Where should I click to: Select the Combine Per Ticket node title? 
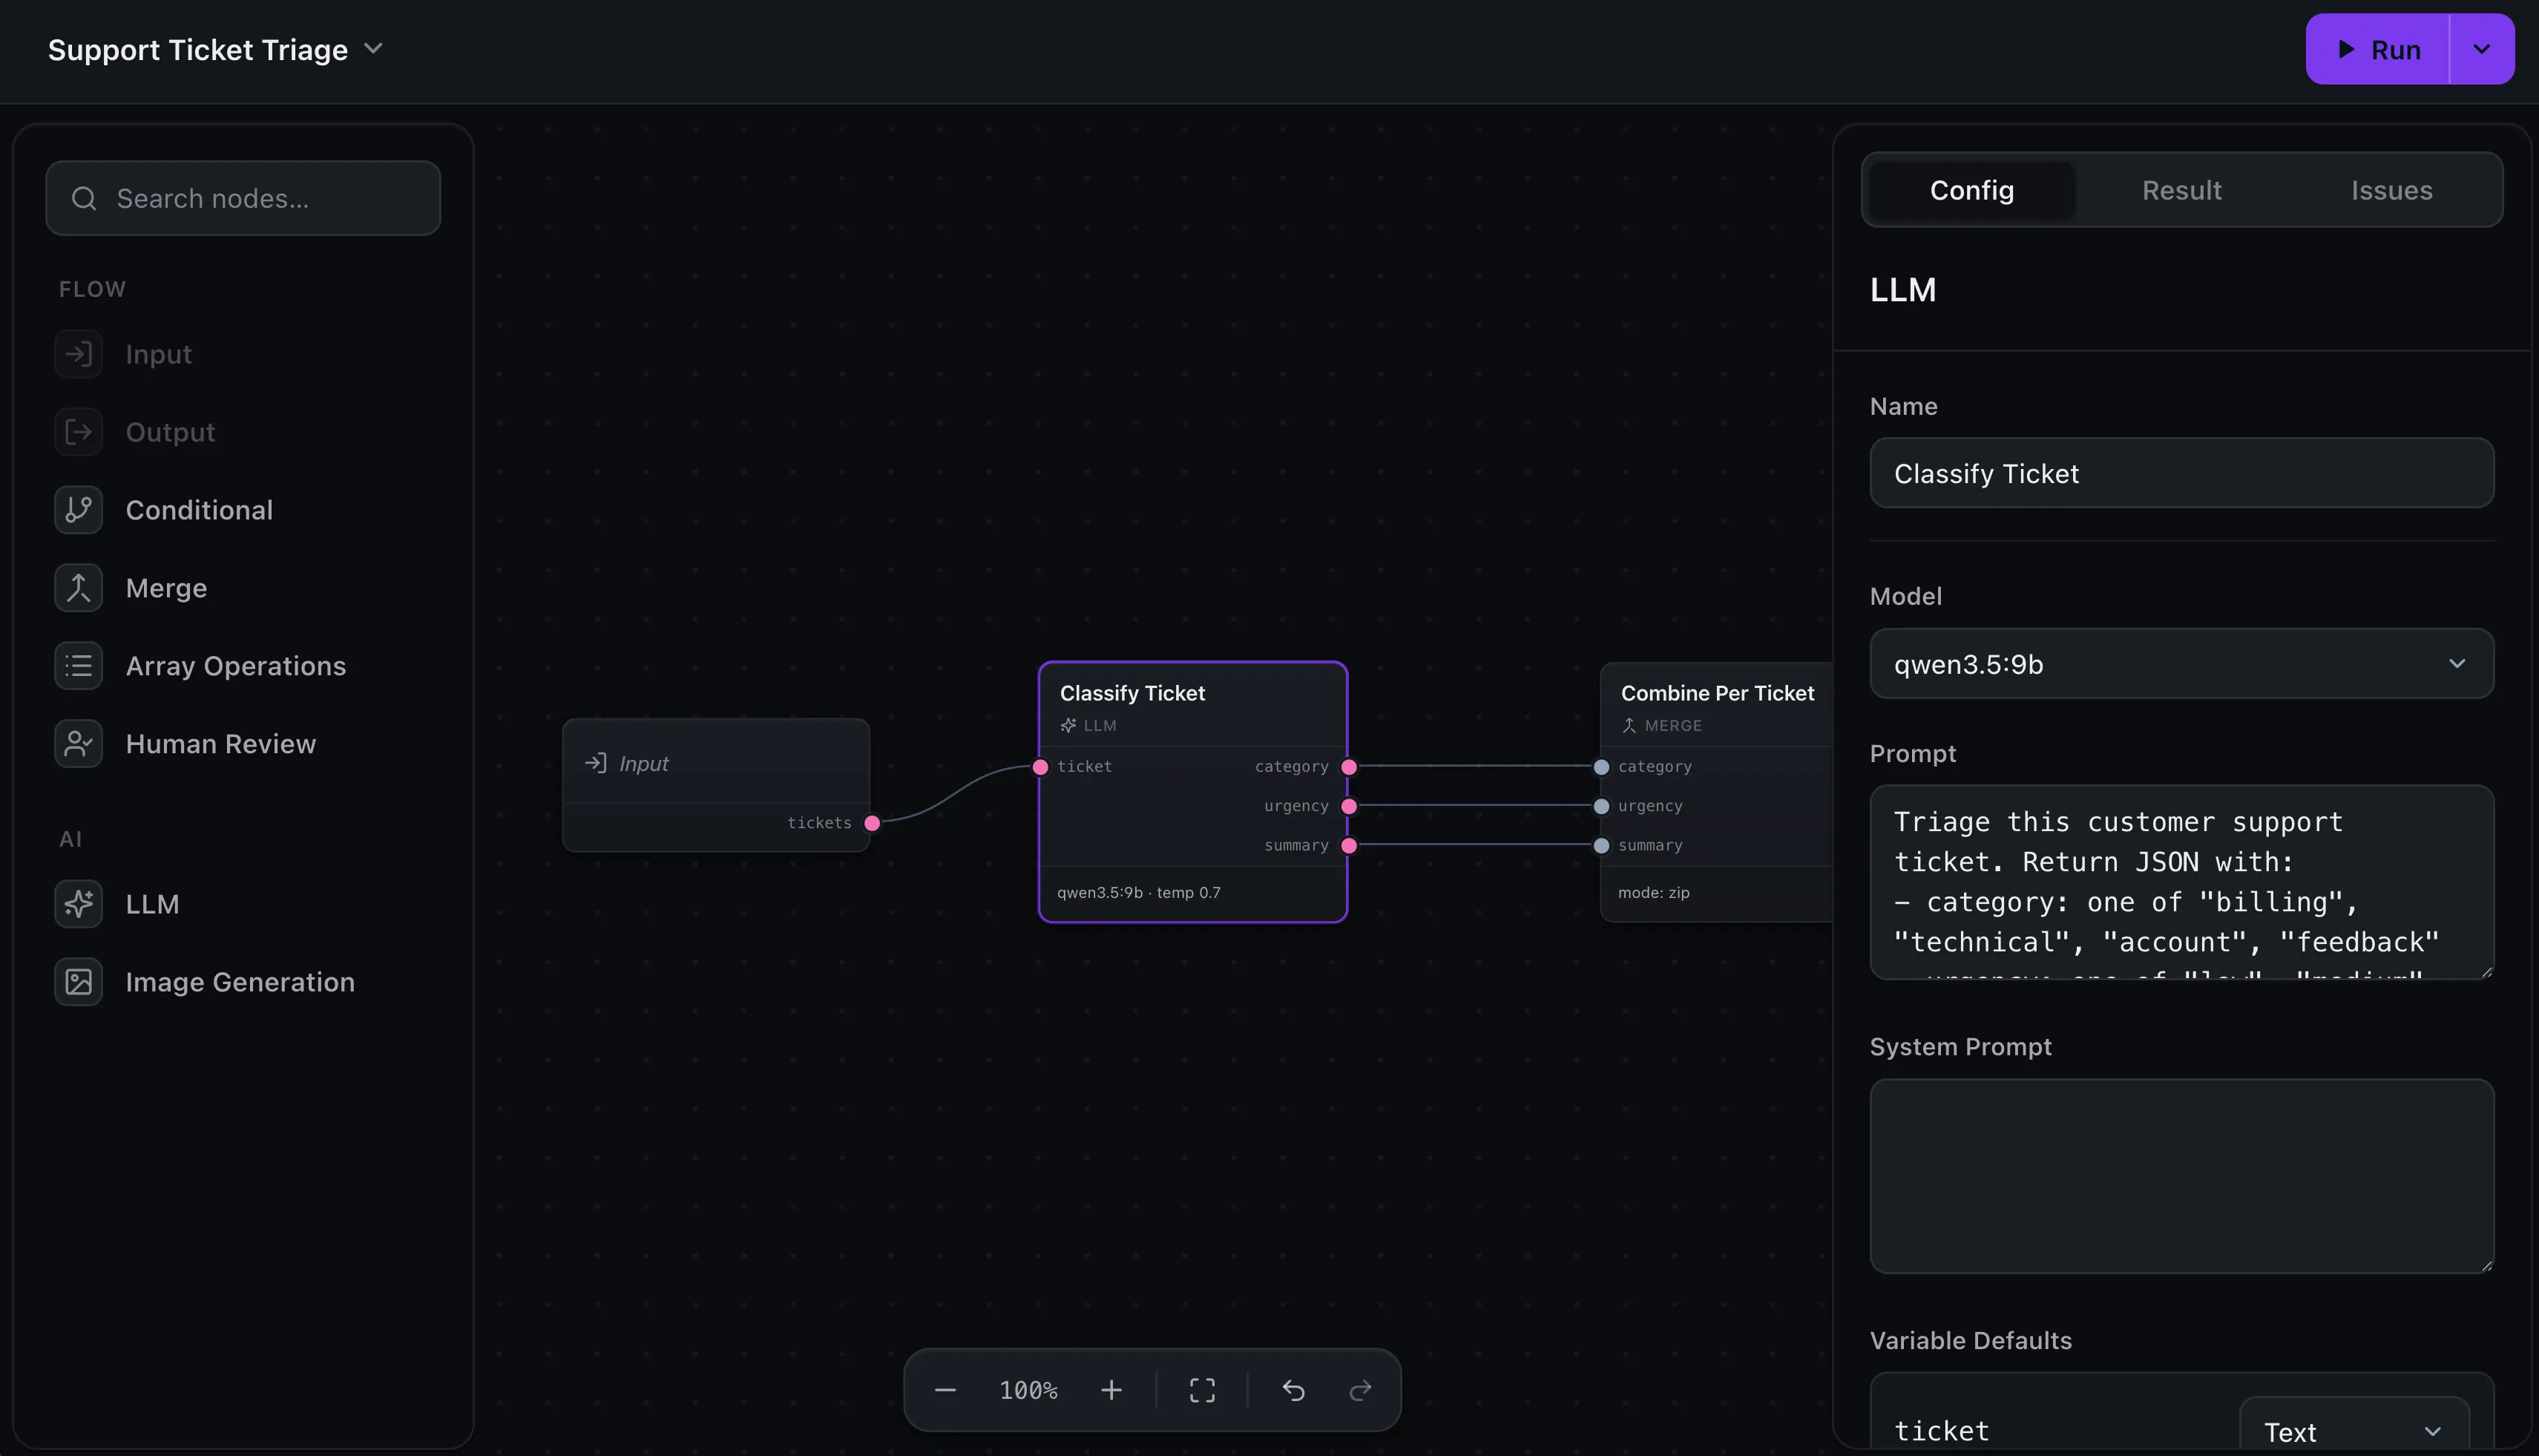click(1716, 693)
